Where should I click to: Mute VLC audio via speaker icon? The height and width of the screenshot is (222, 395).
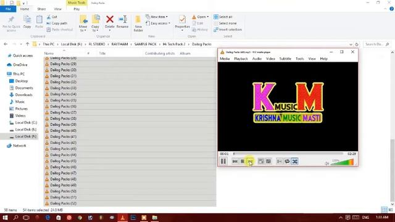pyautogui.click(x=326, y=163)
